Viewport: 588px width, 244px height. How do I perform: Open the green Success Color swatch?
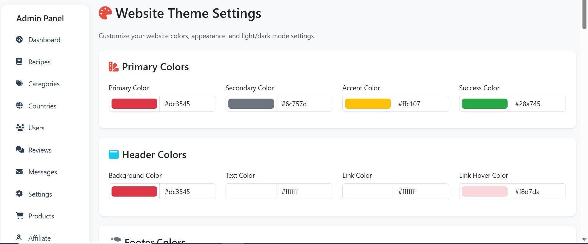pos(485,104)
